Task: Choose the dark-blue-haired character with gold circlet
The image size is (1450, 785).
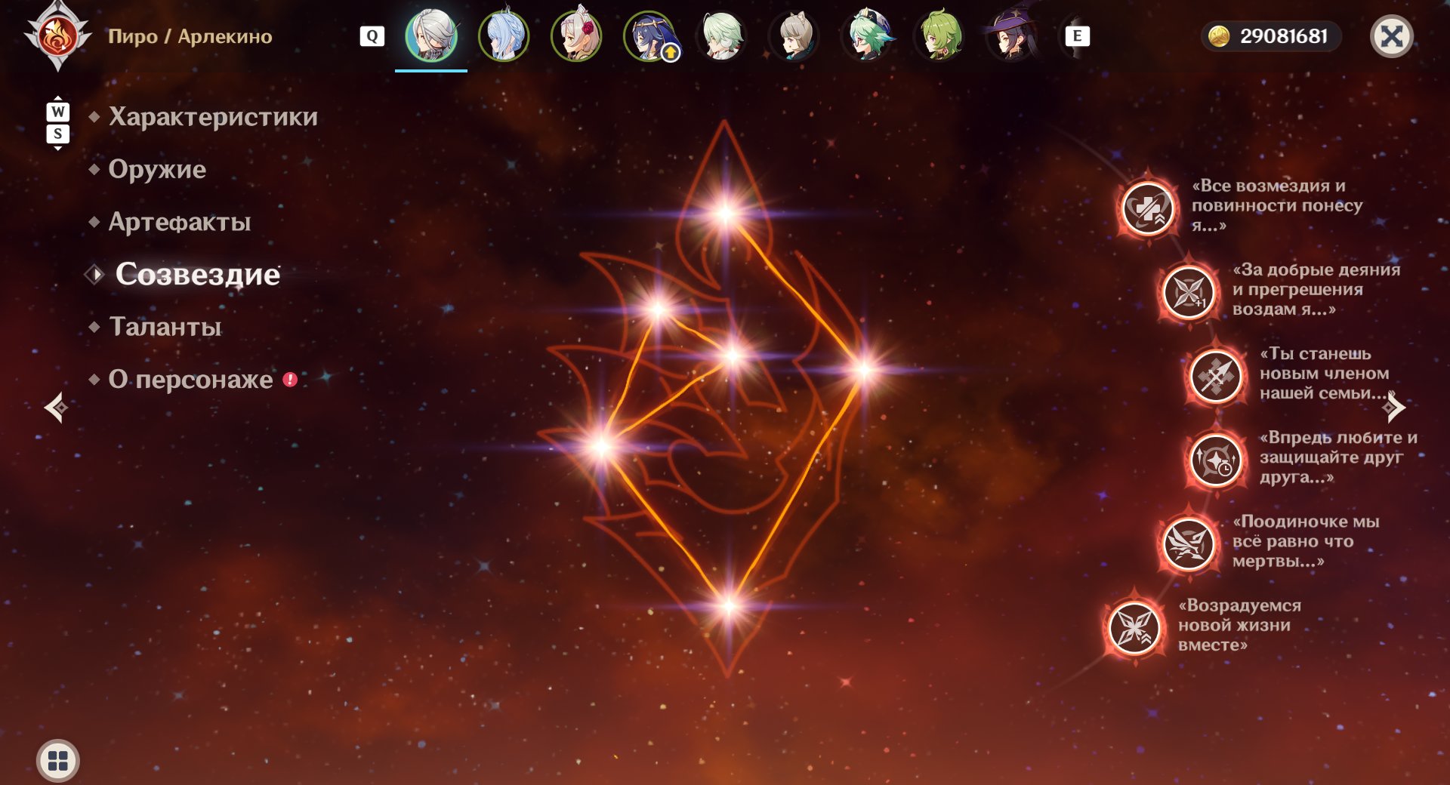Action: [649, 35]
